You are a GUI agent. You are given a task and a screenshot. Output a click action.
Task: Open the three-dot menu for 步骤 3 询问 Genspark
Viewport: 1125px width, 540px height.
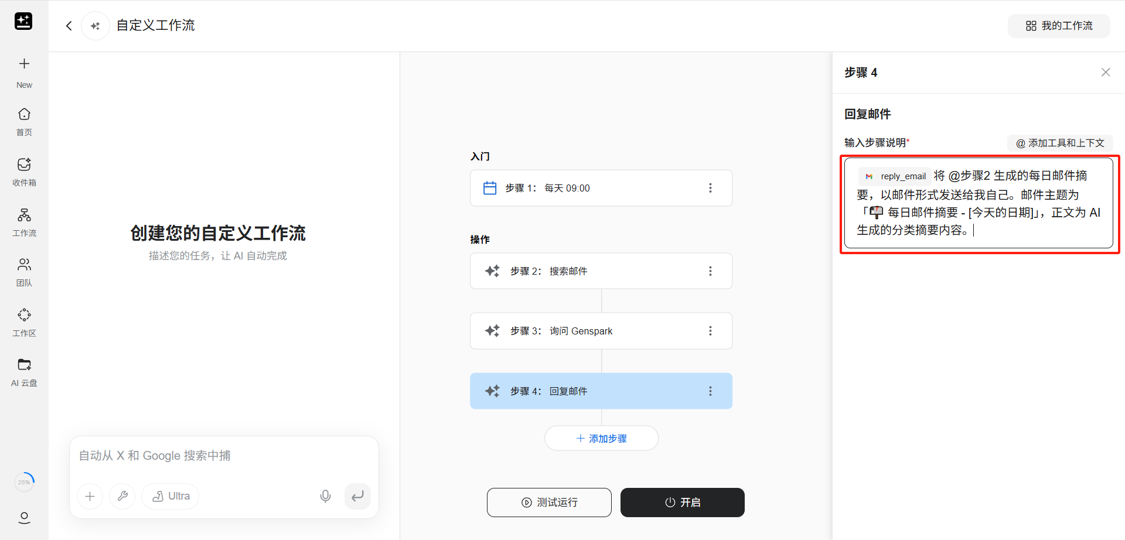710,331
